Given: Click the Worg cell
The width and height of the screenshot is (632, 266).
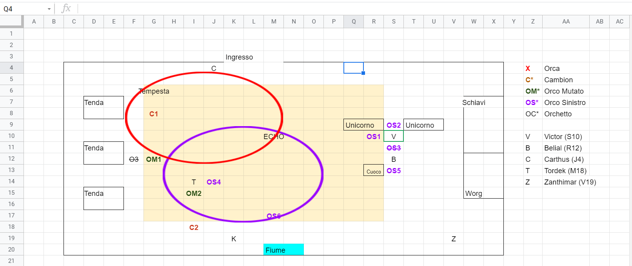Looking at the screenshot, I should coord(474,193).
